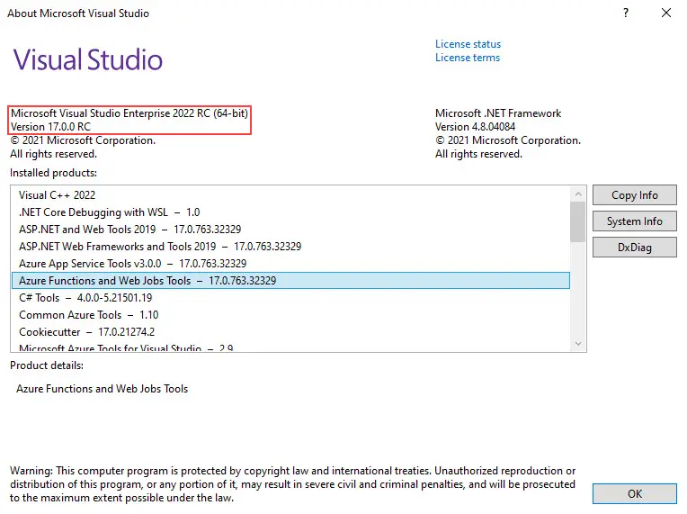Select Azure App Service Tools v3.0.0 row
Screen dimensions: 687x514
click(291, 264)
